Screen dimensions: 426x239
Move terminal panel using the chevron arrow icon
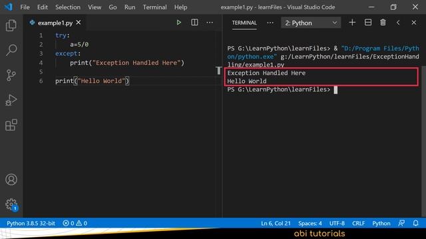[x=398, y=23]
